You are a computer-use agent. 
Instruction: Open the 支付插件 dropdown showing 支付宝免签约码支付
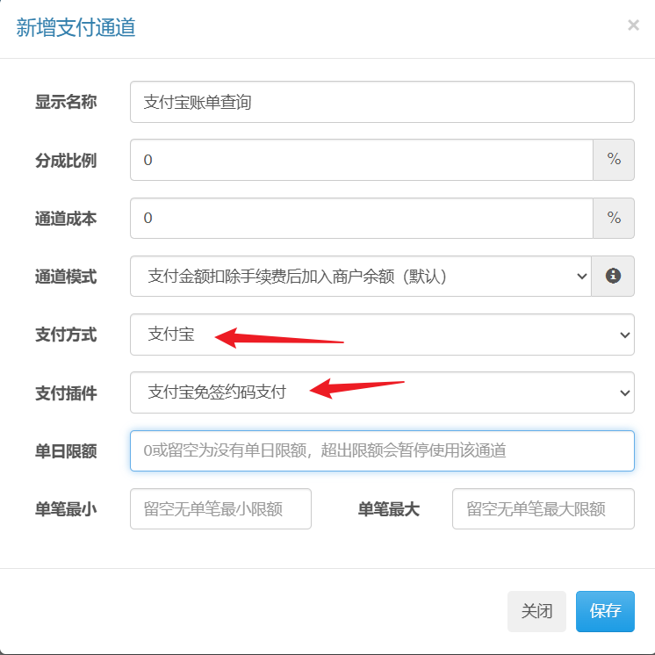(382, 392)
